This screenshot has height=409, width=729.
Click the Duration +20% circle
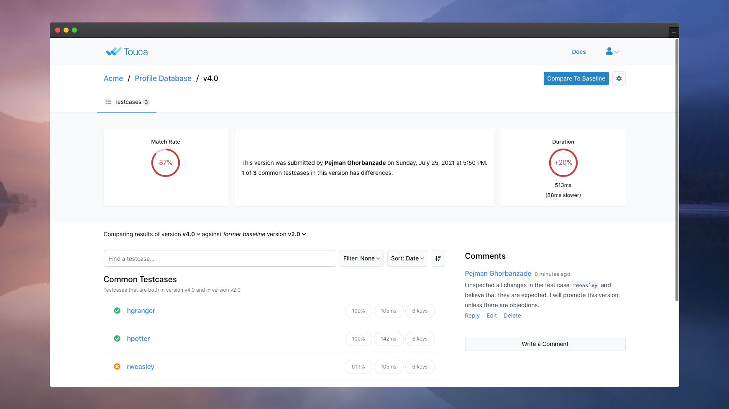tap(563, 163)
